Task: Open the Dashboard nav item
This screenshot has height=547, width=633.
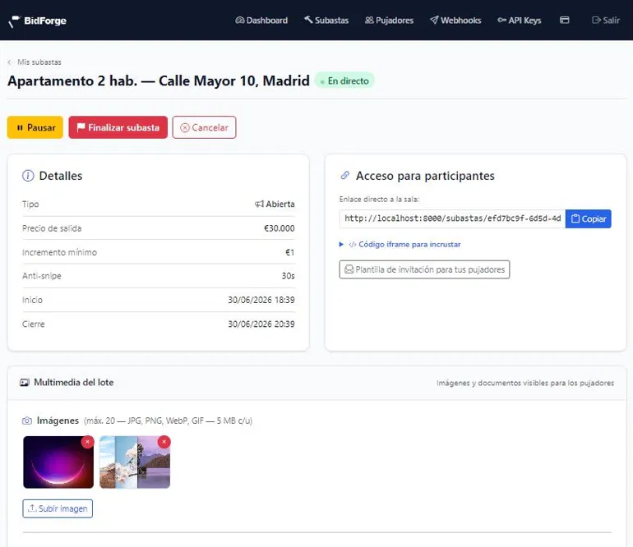Action: coord(261,21)
